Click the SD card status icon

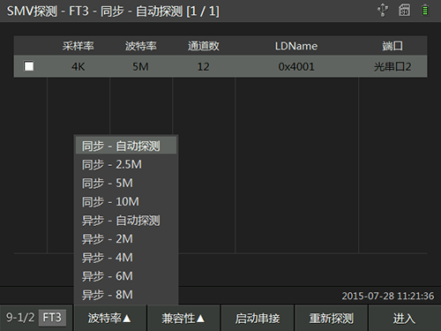pos(404,10)
